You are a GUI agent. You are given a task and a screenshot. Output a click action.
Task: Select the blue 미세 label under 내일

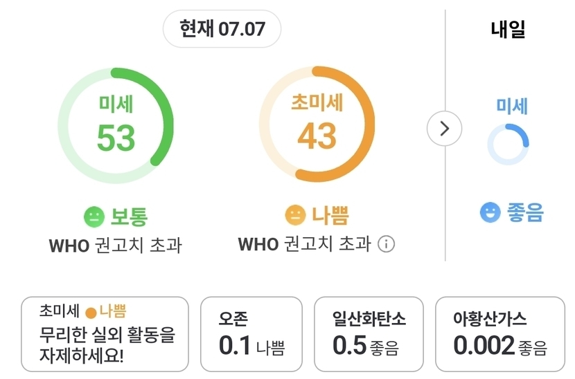tap(512, 107)
